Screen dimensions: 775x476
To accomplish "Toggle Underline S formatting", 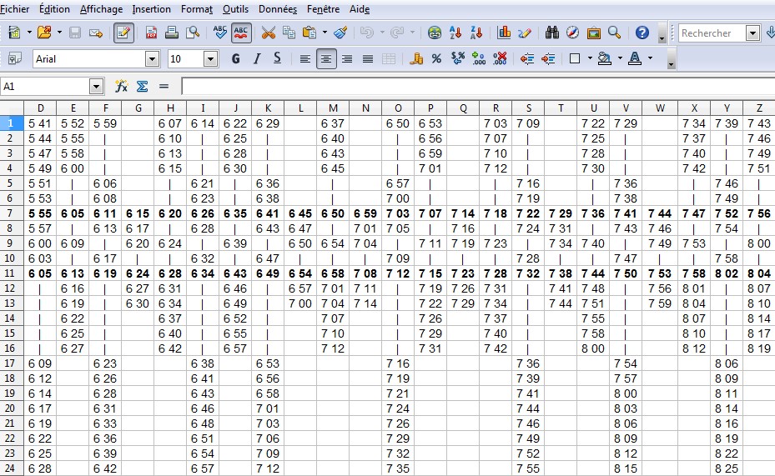I will (277, 59).
